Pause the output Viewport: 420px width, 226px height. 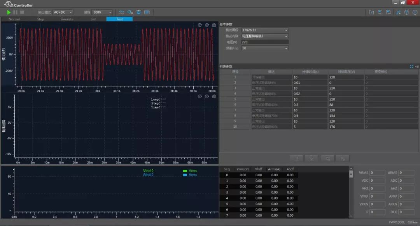point(15,12)
